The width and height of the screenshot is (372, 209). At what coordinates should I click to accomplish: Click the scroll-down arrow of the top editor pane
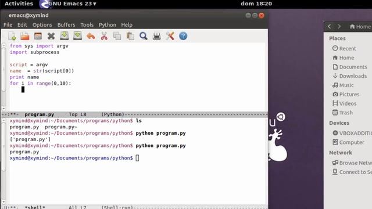pos(3,109)
